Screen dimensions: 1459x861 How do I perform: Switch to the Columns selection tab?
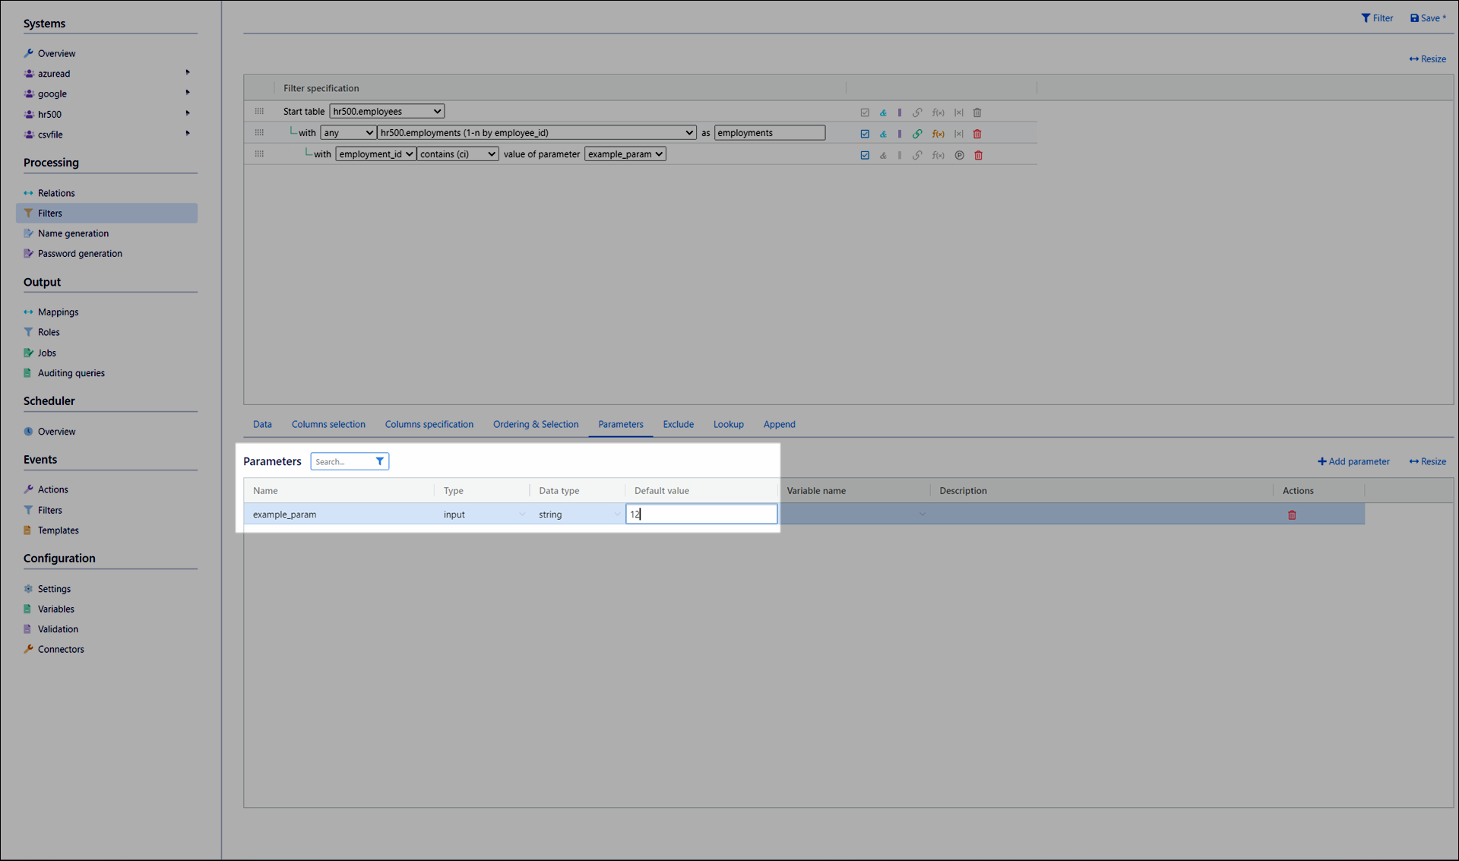click(328, 424)
